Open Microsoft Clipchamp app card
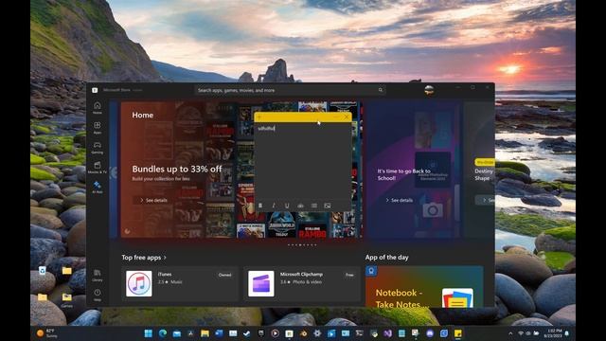Screen dimensions: 606x341 tap(302, 283)
